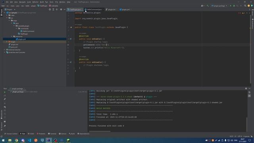Open the Navigate menu
This screenshot has height=143, width=254.
[22, 2]
